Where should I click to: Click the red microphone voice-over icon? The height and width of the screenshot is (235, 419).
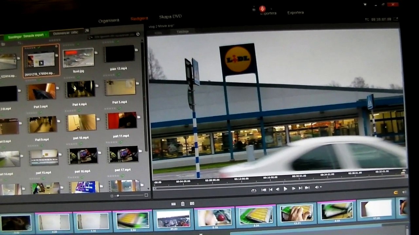[x=262, y=9]
